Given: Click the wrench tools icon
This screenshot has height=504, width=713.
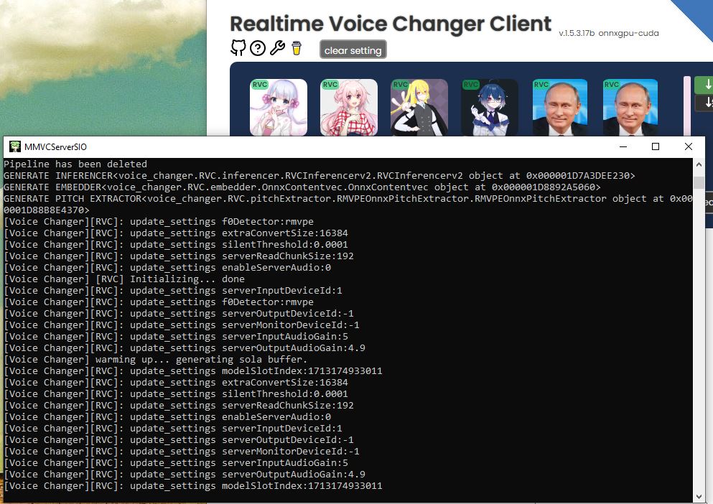Looking at the screenshot, I should point(277,48).
